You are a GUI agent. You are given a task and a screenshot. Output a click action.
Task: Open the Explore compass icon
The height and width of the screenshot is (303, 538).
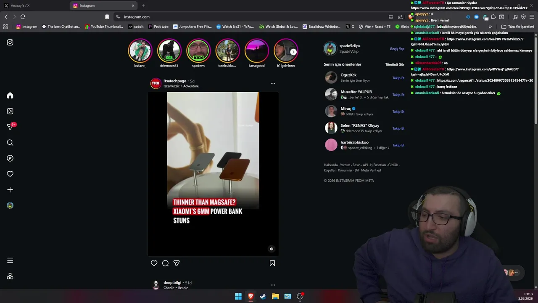pyautogui.click(x=10, y=158)
